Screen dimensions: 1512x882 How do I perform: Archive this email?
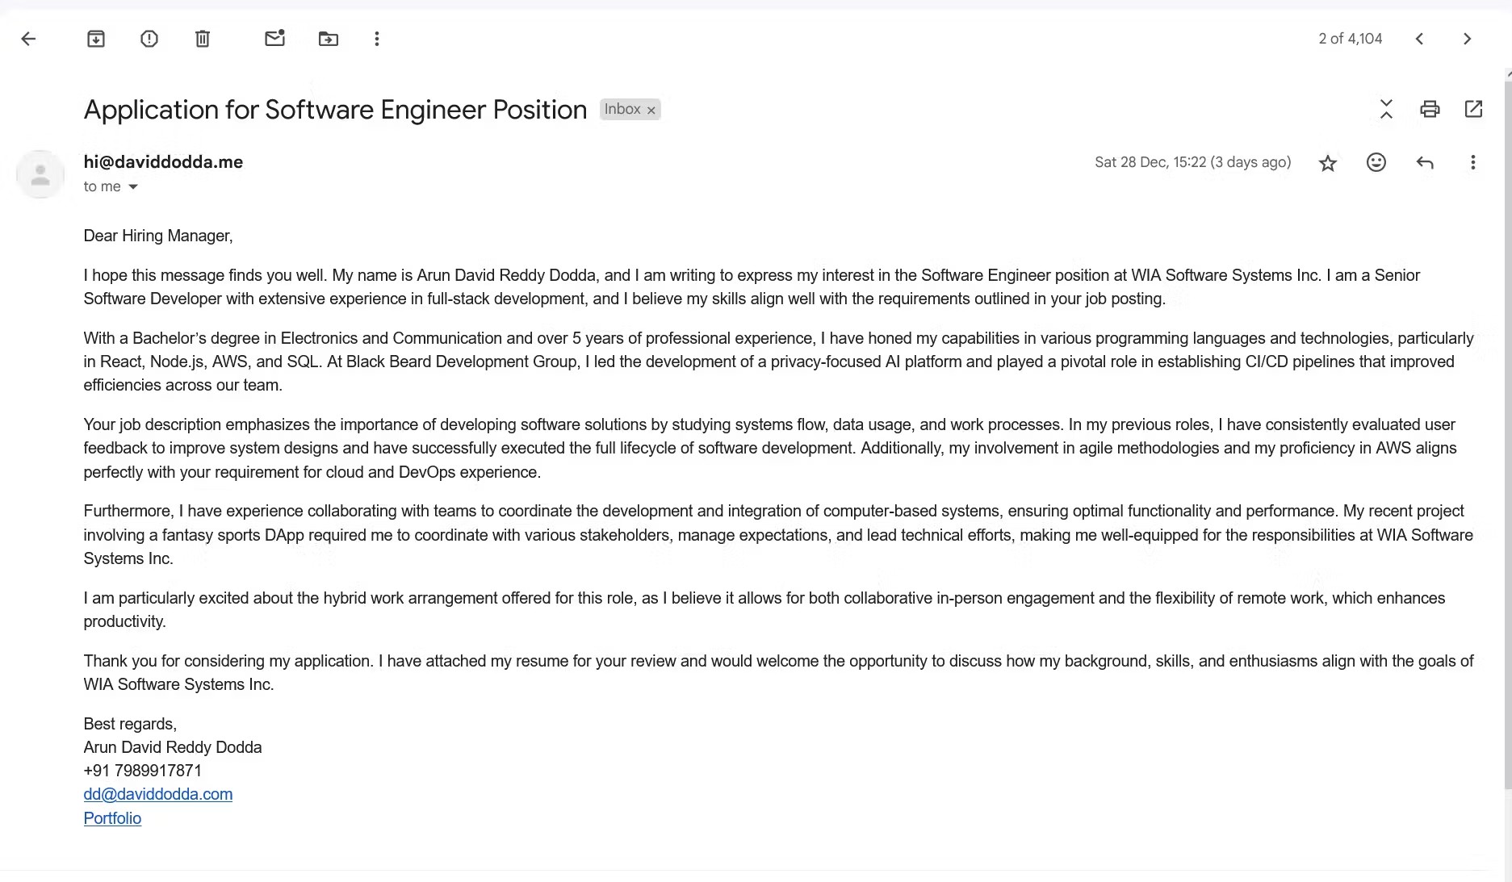point(96,39)
